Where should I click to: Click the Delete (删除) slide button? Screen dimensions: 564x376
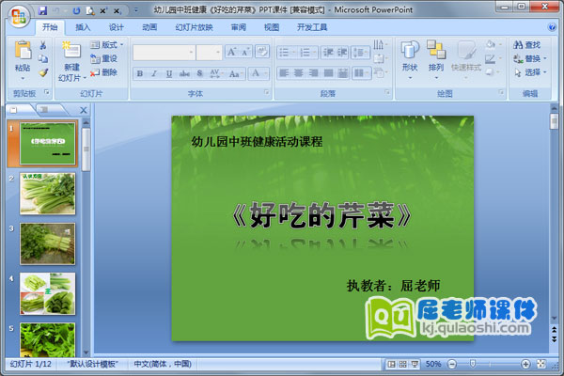click(x=103, y=72)
